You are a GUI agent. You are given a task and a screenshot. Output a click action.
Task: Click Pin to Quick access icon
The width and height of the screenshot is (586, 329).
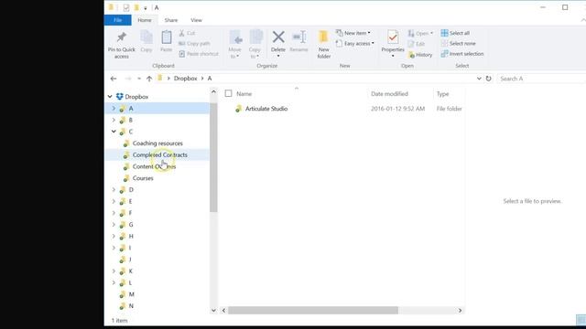click(x=122, y=37)
